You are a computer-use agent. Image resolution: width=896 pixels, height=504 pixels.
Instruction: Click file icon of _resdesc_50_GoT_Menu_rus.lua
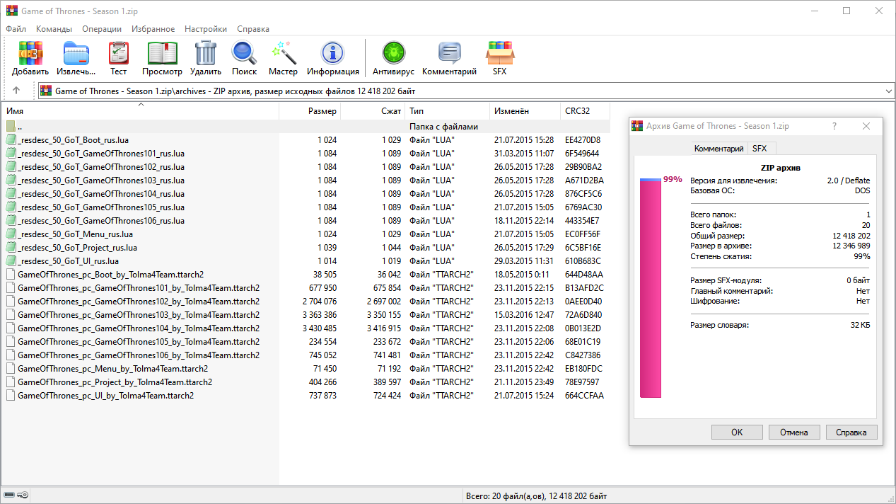11,234
